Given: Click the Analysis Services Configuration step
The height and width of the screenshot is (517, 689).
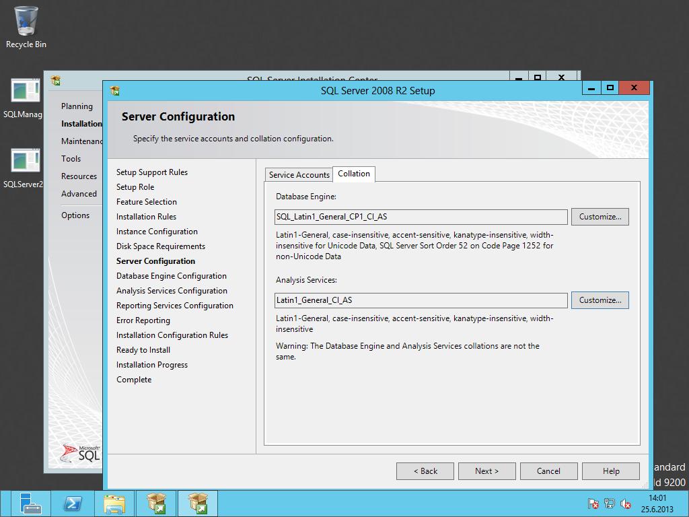Looking at the screenshot, I should point(172,291).
